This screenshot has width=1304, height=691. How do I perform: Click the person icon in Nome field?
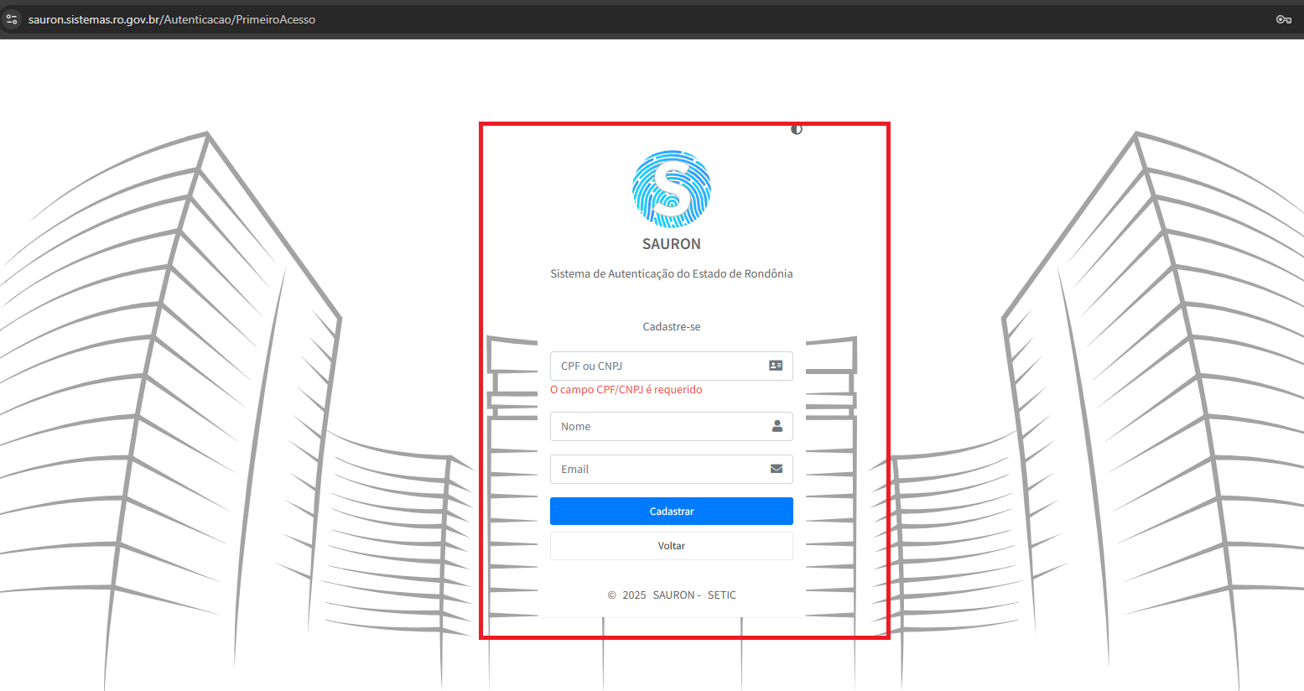pyautogui.click(x=777, y=426)
